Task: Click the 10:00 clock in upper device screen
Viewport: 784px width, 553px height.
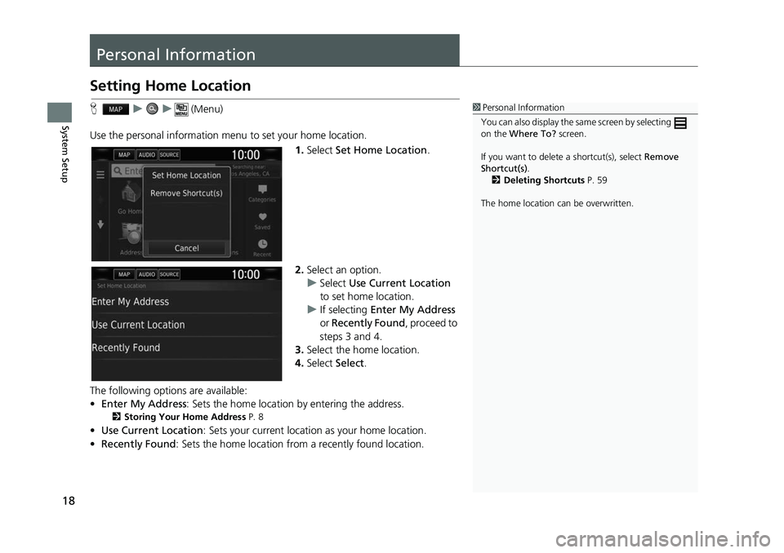Action: click(x=246, y=155)
